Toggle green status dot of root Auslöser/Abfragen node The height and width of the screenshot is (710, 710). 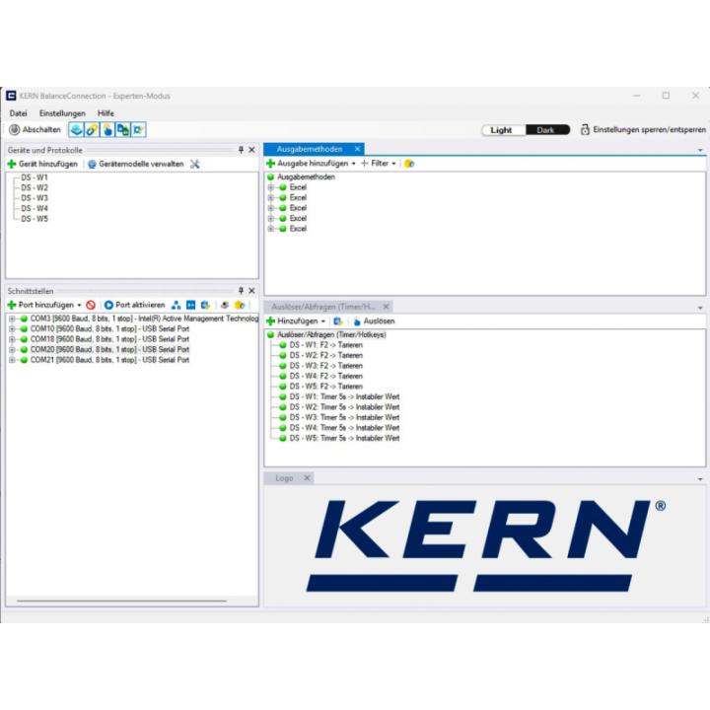point(271,334)
